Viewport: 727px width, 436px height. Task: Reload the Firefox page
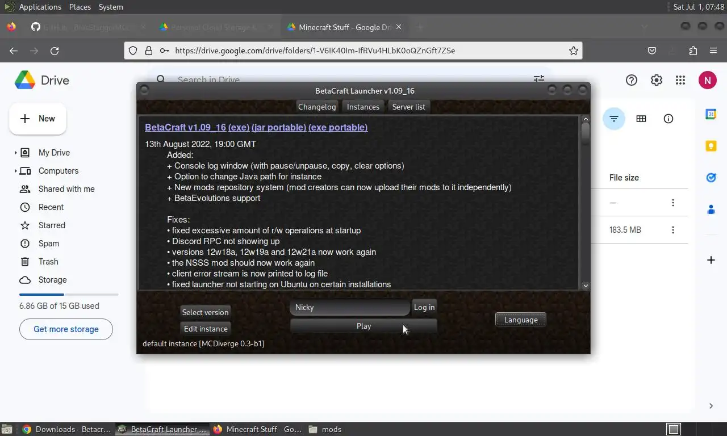[55, 51]
